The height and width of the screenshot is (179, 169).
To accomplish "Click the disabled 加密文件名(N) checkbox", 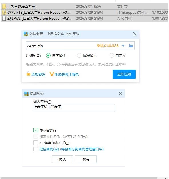I will pyautogui.click(x=36, y=136).
